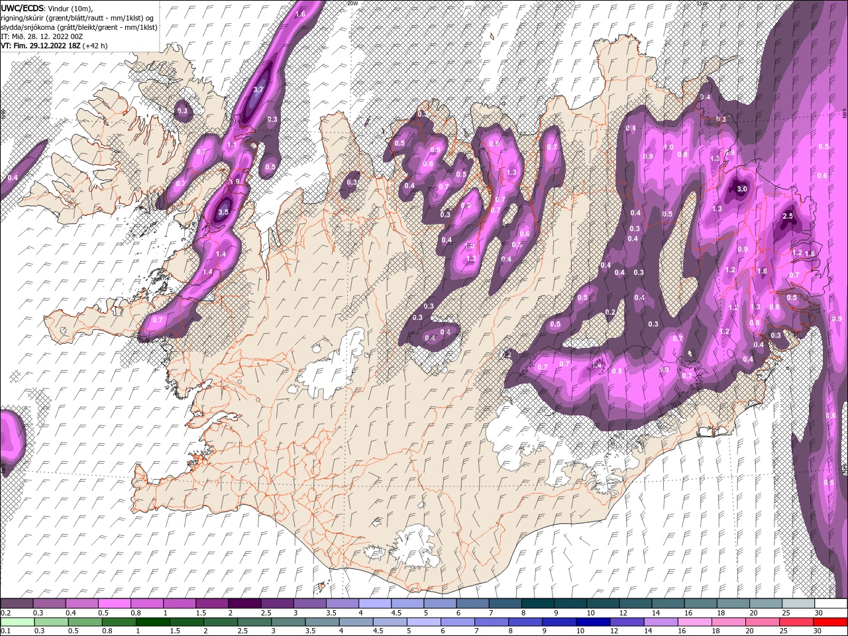Select the navy blue 10–12 rain scale swatch
The height and width of the screenshot is (636, 848).
click(x=594, y=622)
